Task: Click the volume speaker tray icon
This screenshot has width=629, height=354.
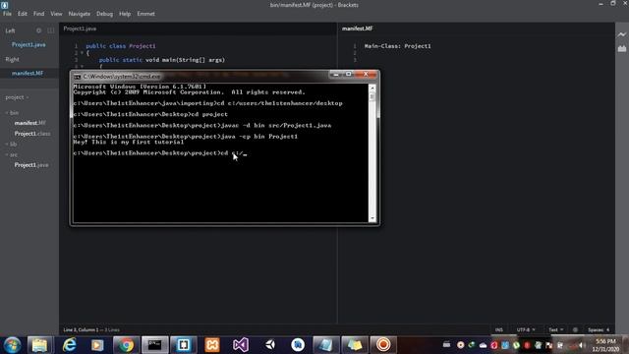Action: tap(582, 345)
